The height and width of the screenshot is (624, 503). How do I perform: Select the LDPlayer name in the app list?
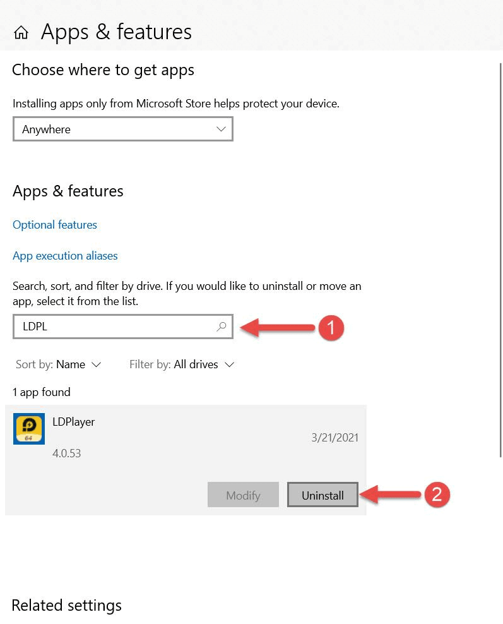74,422
